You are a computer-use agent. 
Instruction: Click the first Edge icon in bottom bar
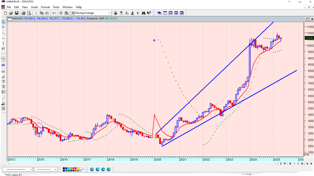pos(92,169)
